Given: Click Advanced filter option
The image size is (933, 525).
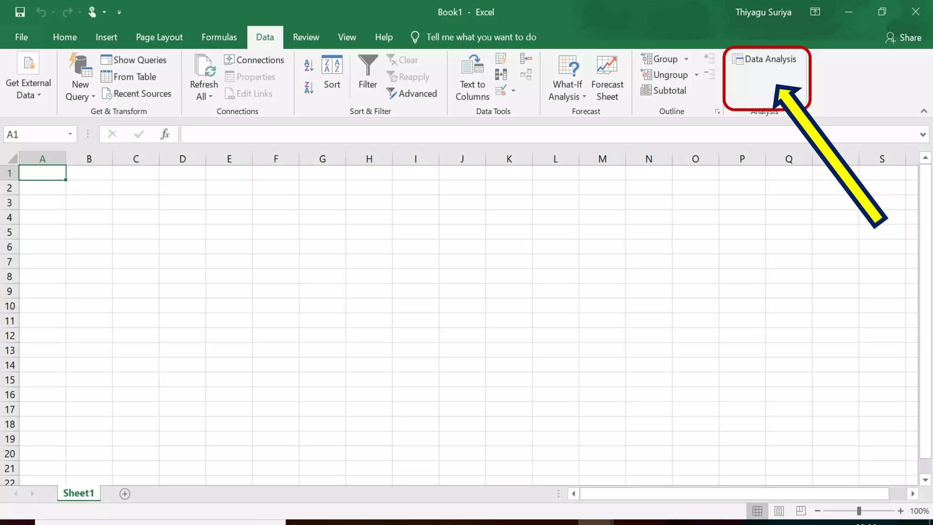Looking at the screenshot, I should pyautogui.click(x=412, y=94).
